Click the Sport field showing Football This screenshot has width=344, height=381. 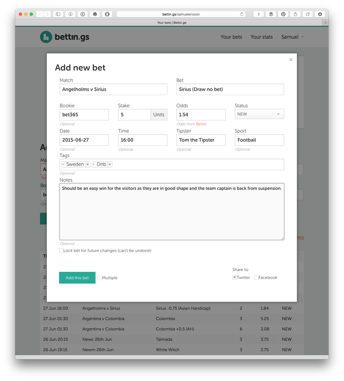[259, 140]
